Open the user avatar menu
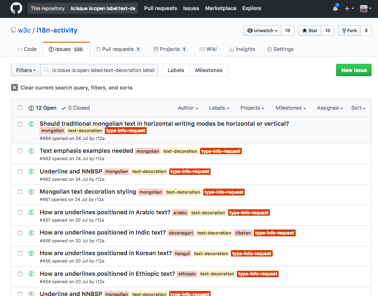 pos(365,9)
